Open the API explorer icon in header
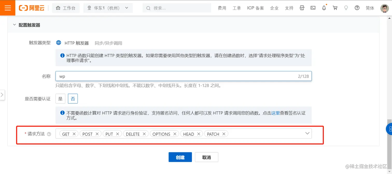Image resolution: width=392 pixels, height=174 pixels. tap(302, 8)
